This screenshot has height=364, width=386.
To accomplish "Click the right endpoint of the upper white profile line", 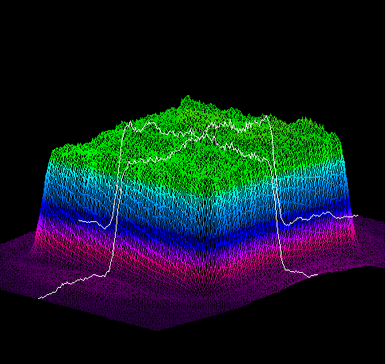I will pyautogui.click(x=357, y=216).
